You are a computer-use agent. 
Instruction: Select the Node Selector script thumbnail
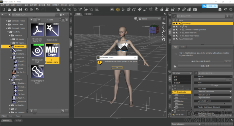52,30
